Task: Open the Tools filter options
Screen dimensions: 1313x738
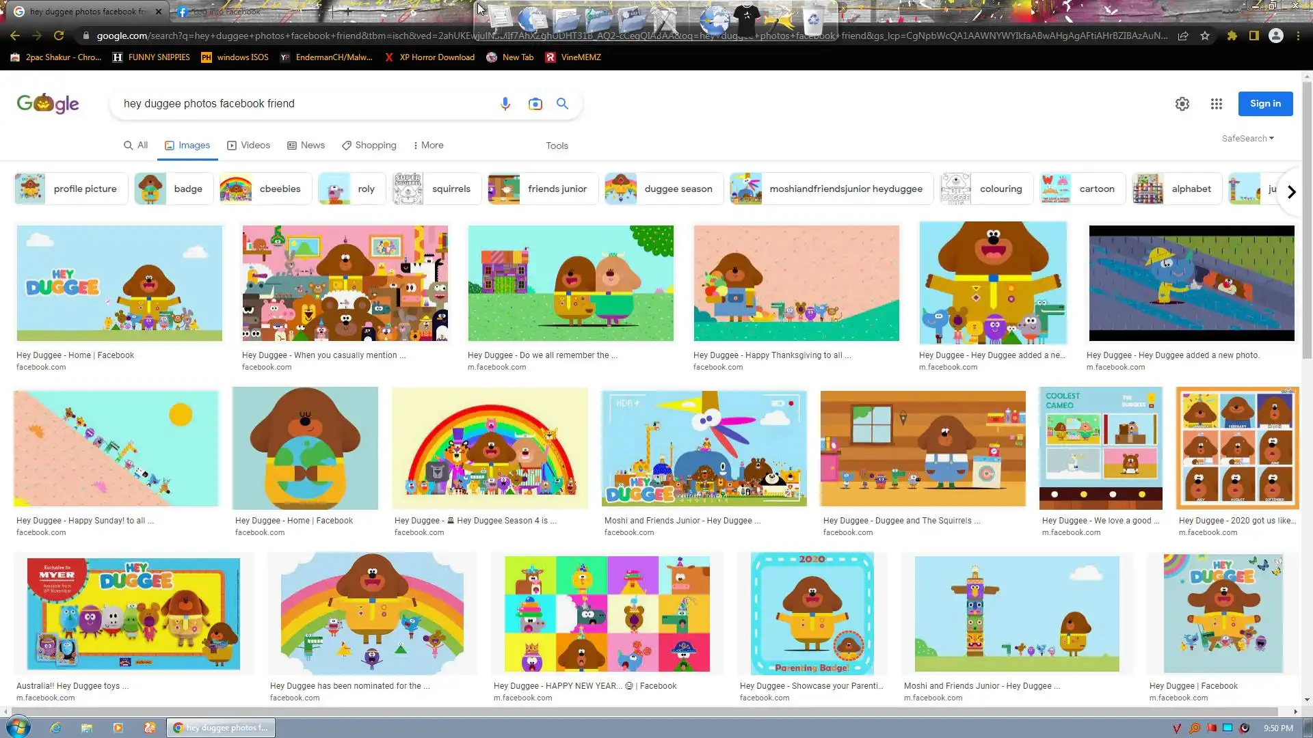Action: [557, 146]
